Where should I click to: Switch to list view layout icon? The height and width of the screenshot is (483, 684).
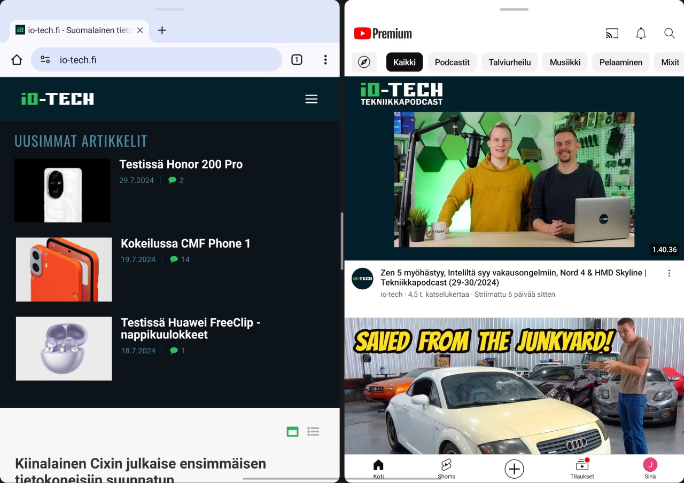click(313, 432)
